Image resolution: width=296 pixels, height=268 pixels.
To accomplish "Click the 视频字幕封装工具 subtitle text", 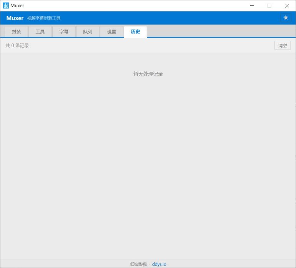I will coord(43,18).
